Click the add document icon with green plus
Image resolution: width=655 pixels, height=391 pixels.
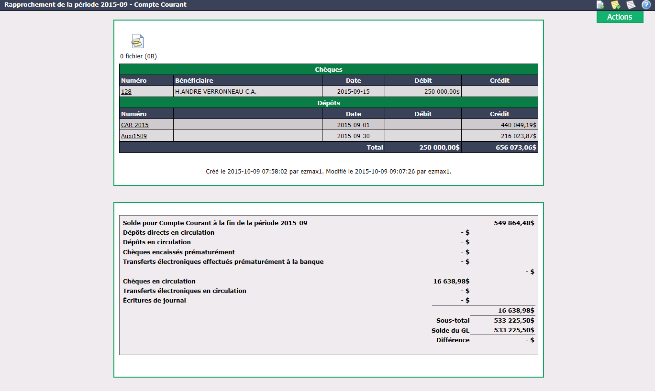(x=600, y=5)
